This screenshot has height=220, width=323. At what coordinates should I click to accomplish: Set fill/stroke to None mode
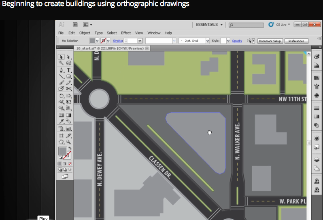[x=70, y=164]
